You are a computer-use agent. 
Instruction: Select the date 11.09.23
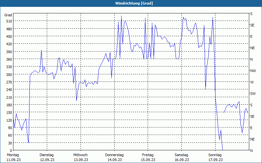13,160
